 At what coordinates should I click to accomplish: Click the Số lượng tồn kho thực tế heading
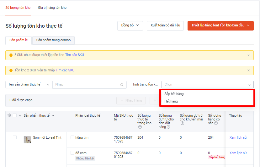pyautogui.click(x=34, y=26)
